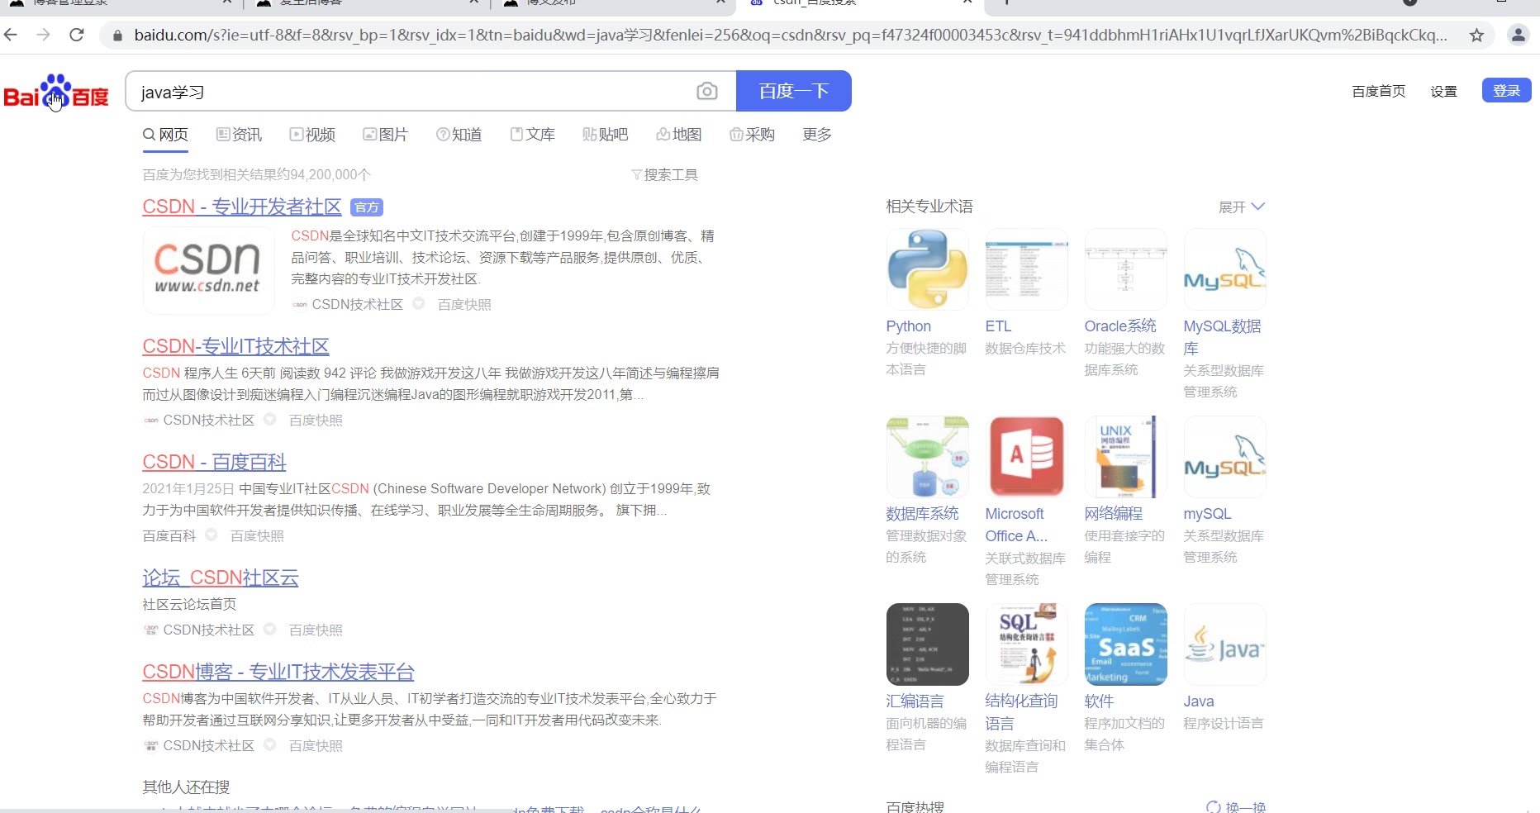Bookmark this page with star icon
The height and width of the screenshot is (813, 1540).
coord(1476,36)
